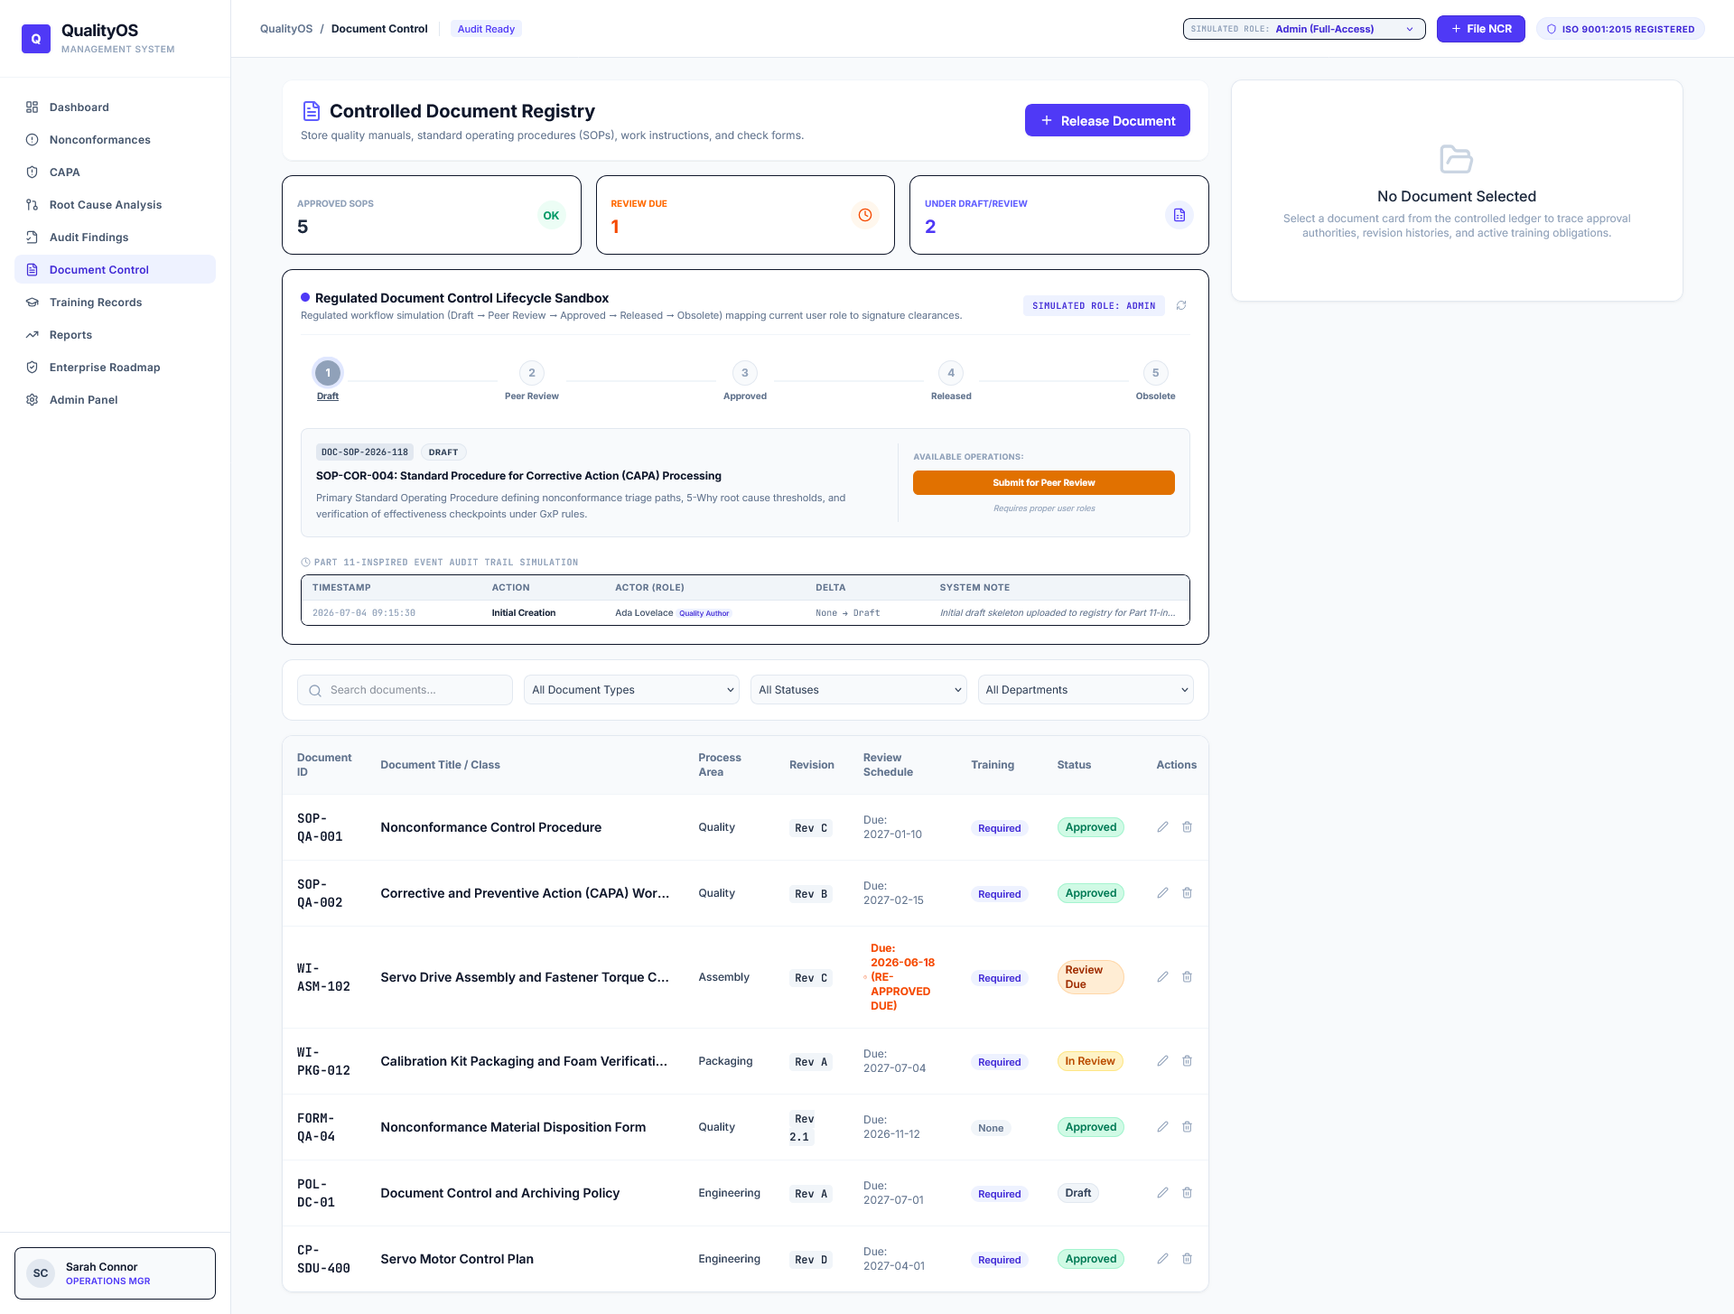The width and height of the screenshot is (1734, 1314).
Task: Click the Audit Ready badge
Action: (x=486, y=29)
